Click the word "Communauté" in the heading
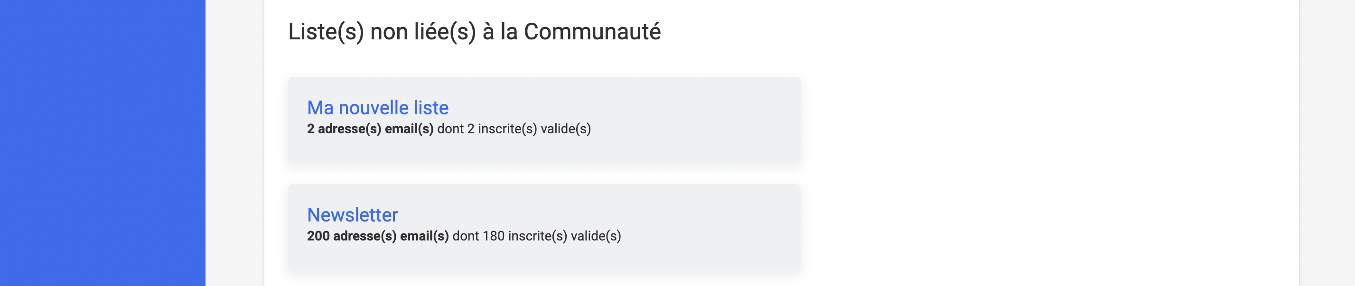The height and width of the screenshot is (286, 1355). point(592,32)
